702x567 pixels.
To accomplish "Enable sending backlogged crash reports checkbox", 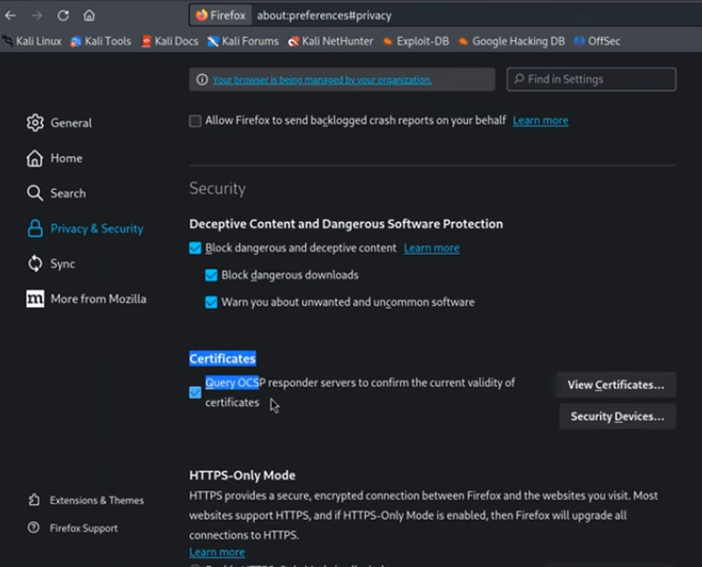I will [x=195, y=121].
